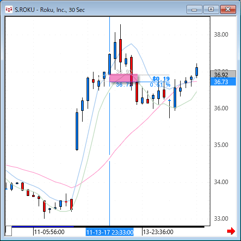Viewport: 241px width, 241px height.
Task: Click the pink trade zone rectangle
Action: 124,78
